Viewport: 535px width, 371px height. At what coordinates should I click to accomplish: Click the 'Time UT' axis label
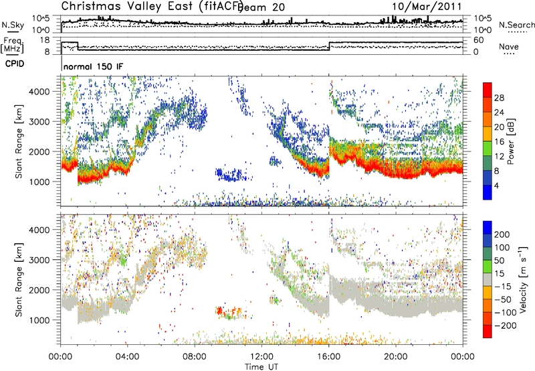coord(261,367)
